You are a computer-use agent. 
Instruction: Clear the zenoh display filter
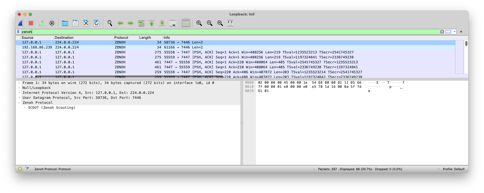pyautogui.click(x=442, y=32)
